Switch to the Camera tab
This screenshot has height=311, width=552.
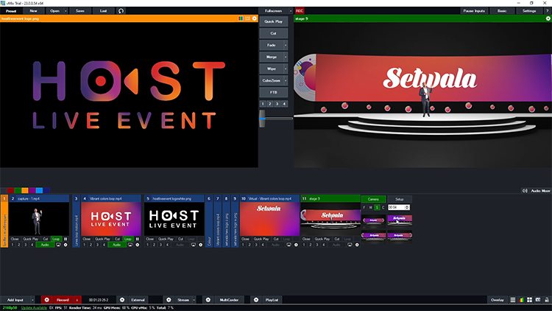[x=373, y=199]
